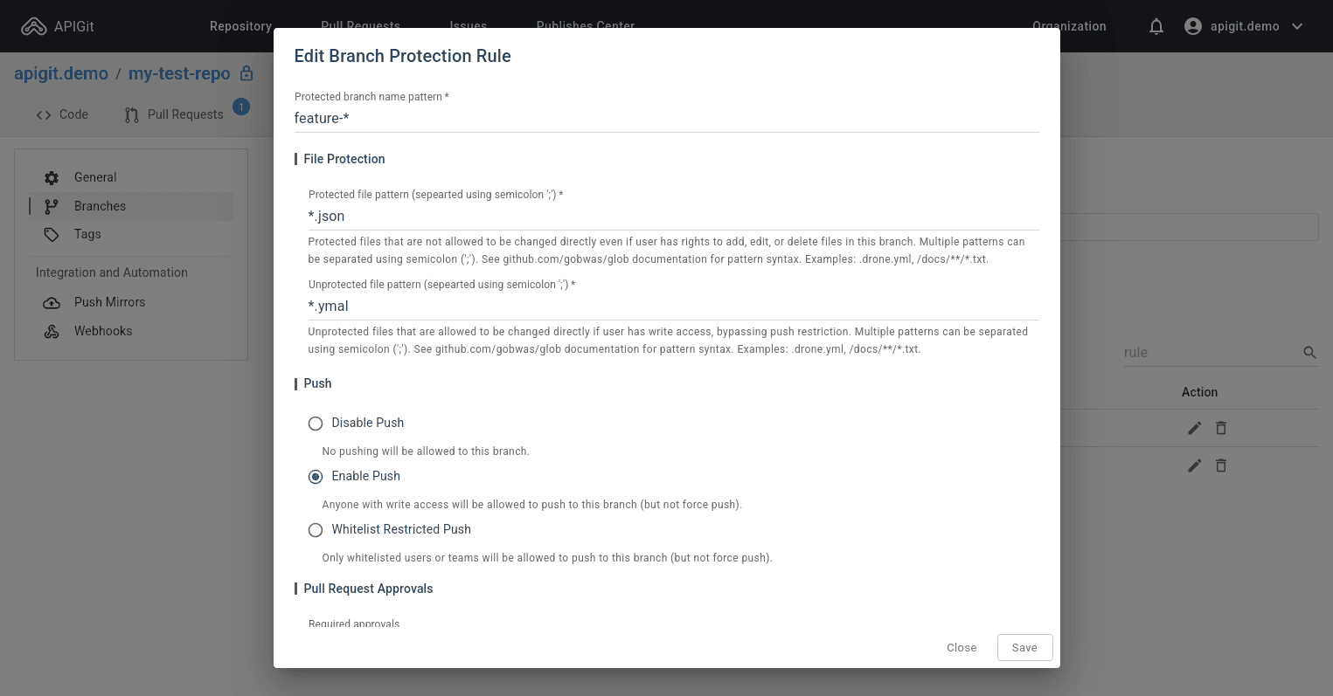Viewport: 1333px width, 696px height.
Task: Focus the rule search input
Action: coord(1211,353)
